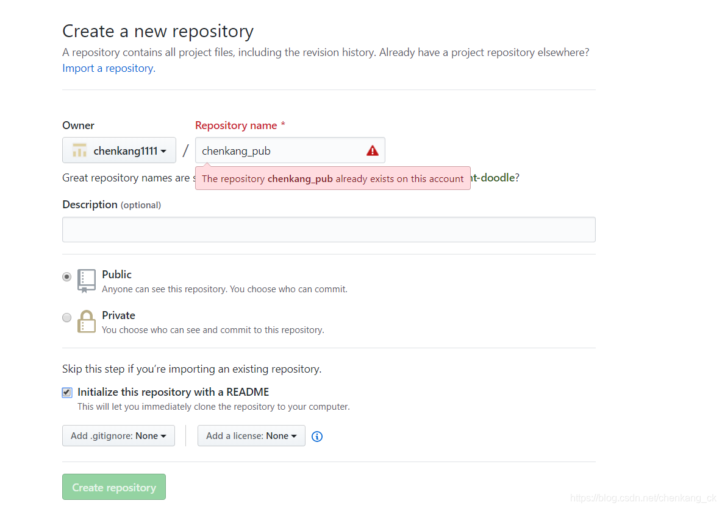The image size is (722, 509).
Task: Follow the Import a repository link
Action: pyautogui.click(x=109, y=68)
